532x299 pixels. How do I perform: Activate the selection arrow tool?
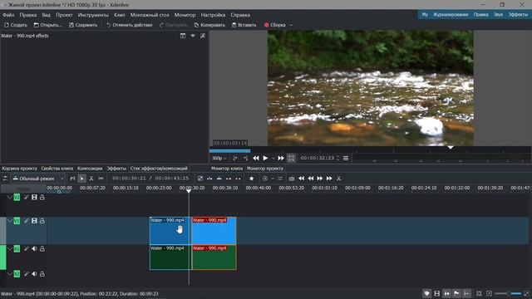click(x=81, y=179)
